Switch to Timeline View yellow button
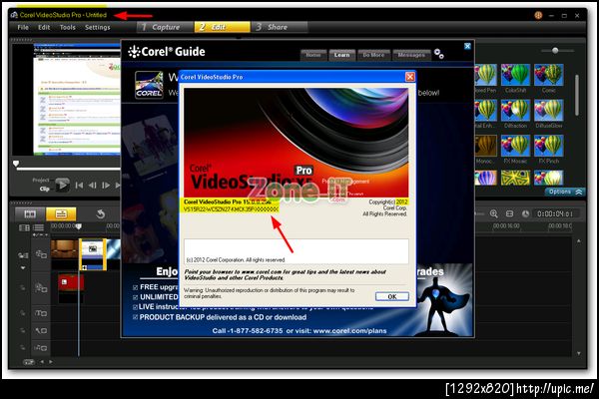This screenshot has height=399, width=599. (61, 213)
